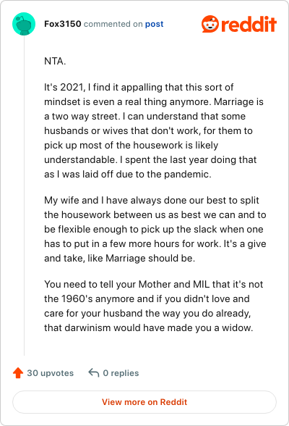Screen dimensions: 289x426
Task: Click the reply arrow icon
Action: 94,372
